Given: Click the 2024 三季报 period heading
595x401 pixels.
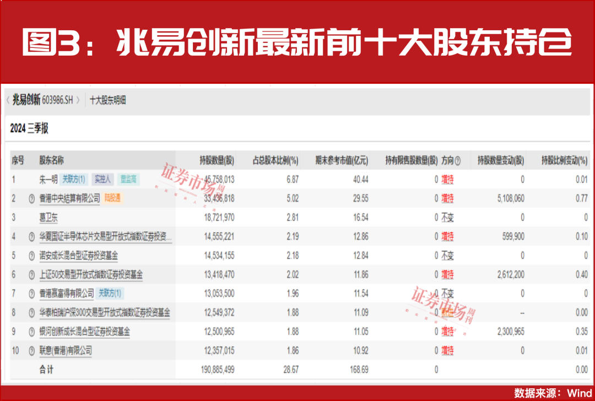Looking at the screenshot, I should [x=29, y=128].
